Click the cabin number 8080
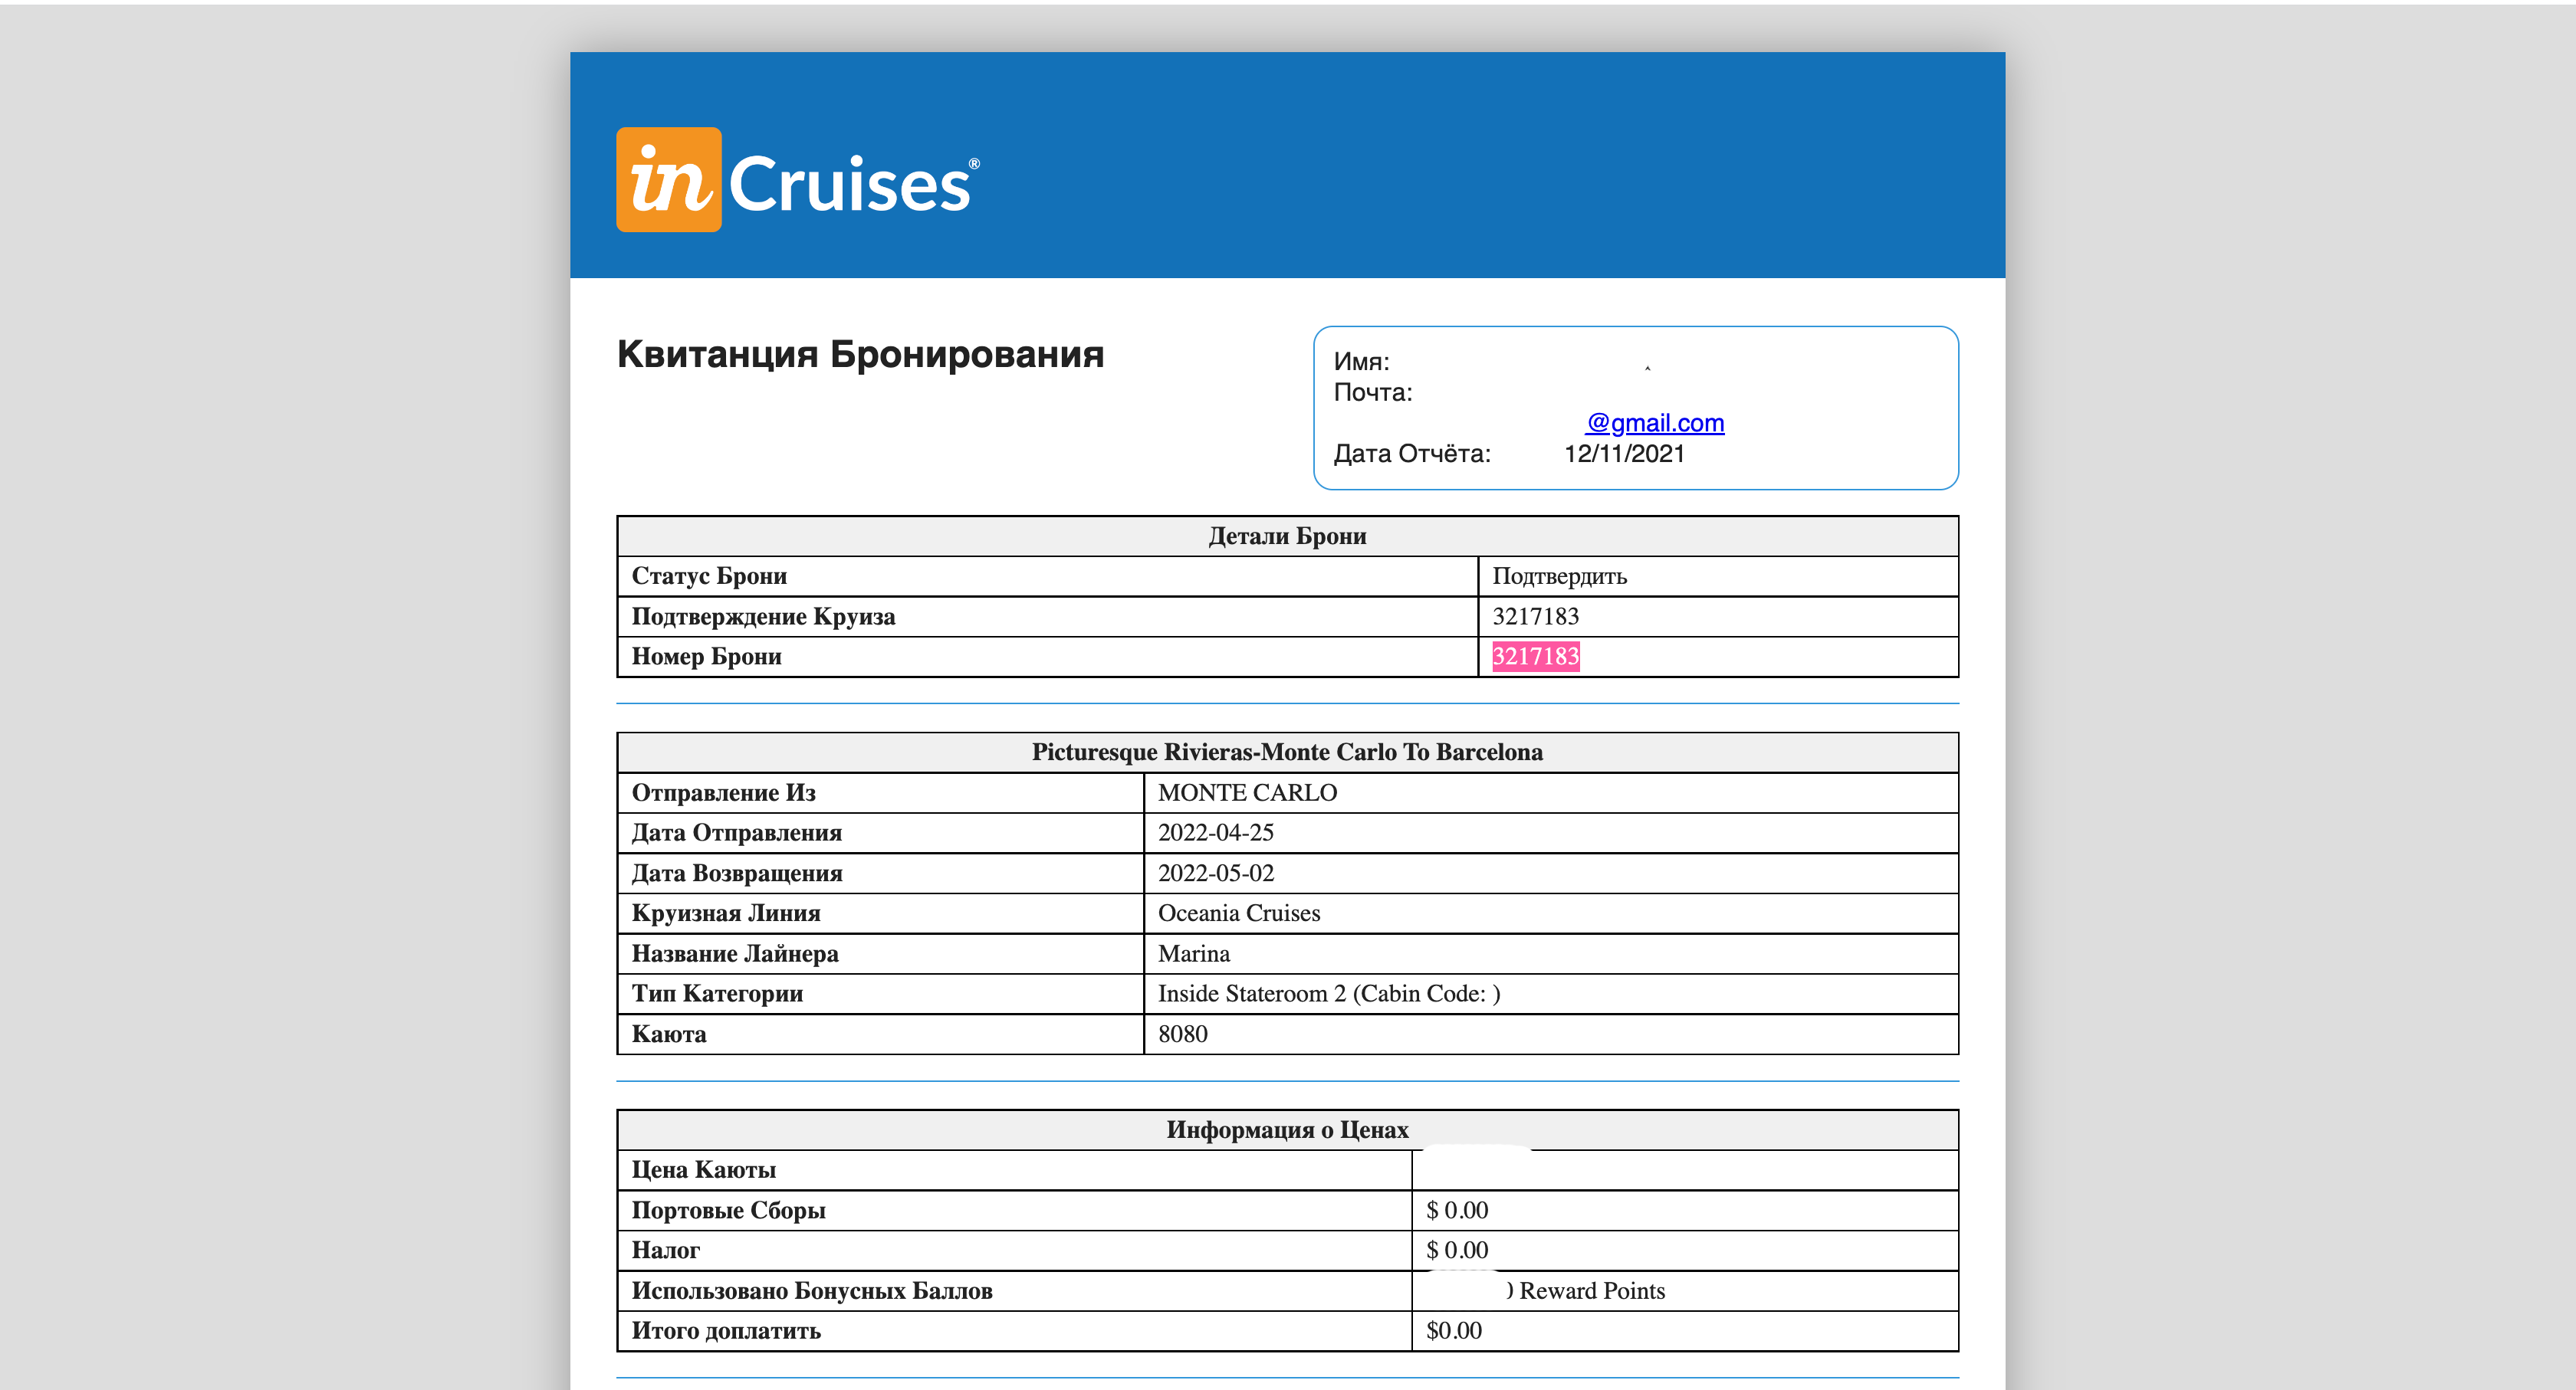 [1182, 1034]
